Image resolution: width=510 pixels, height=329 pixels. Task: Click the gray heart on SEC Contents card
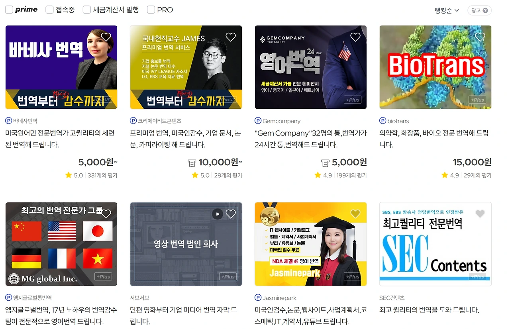pyautogui.click(x=480, y=214)
